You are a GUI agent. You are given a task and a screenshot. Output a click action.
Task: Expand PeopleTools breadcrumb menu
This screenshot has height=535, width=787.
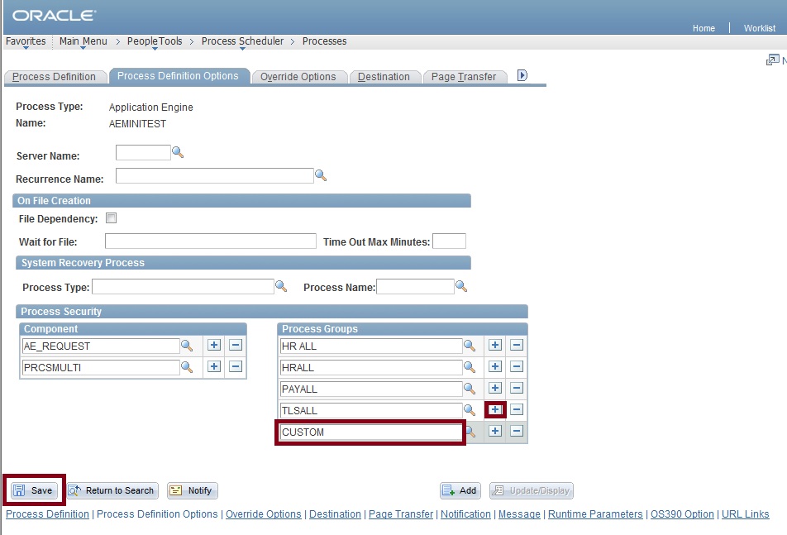(155, 41)
